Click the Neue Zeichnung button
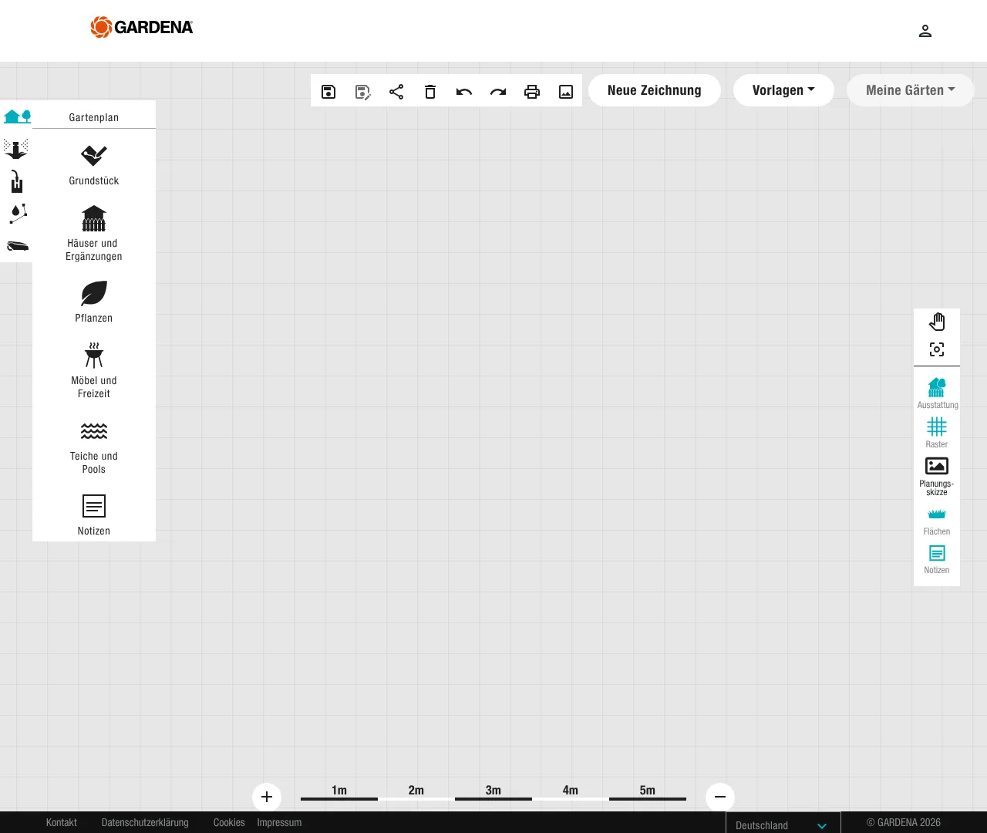Screen dimensions: 987x833 click(x=654, y=90)
